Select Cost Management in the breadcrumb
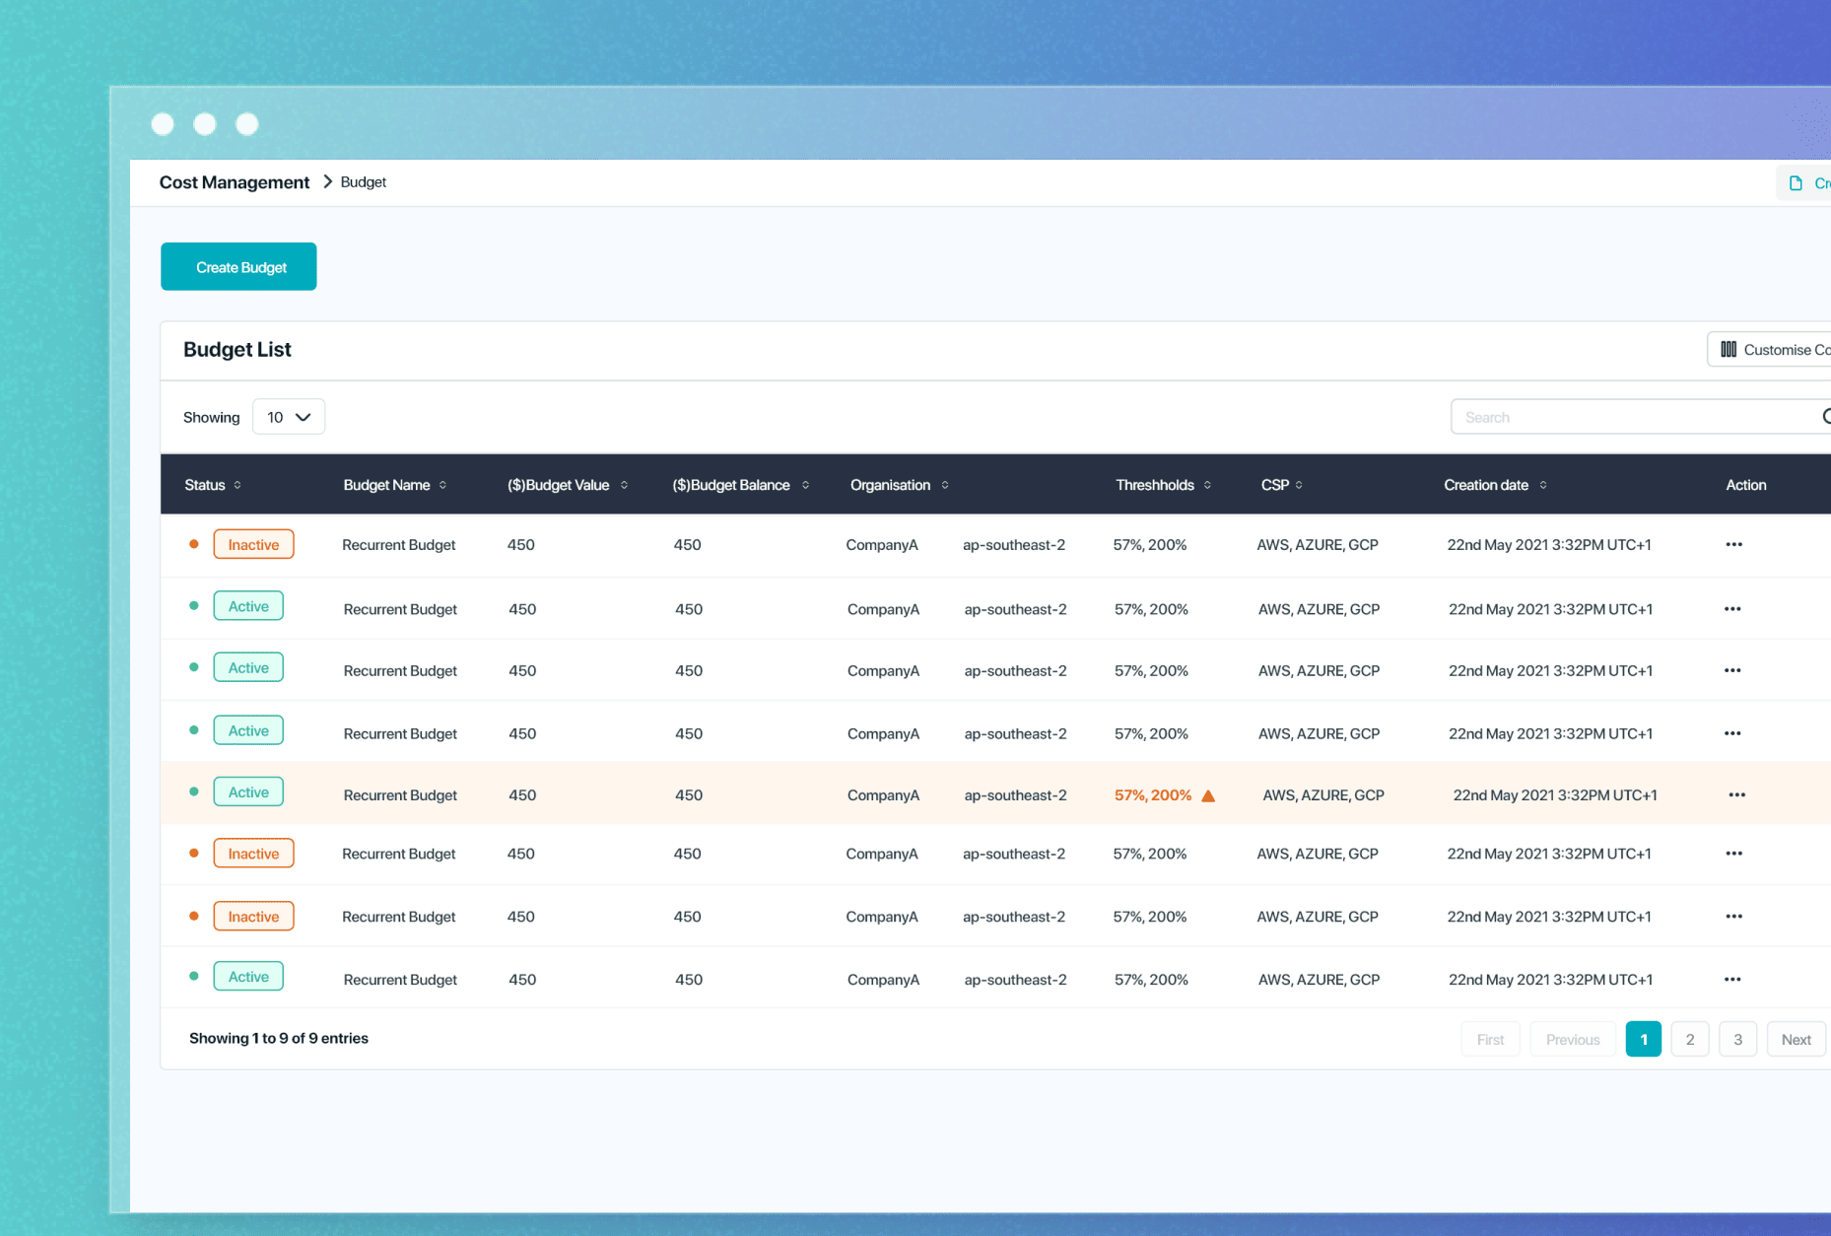The width and height of the screenshot is (1831, 1236). (235, 181)
